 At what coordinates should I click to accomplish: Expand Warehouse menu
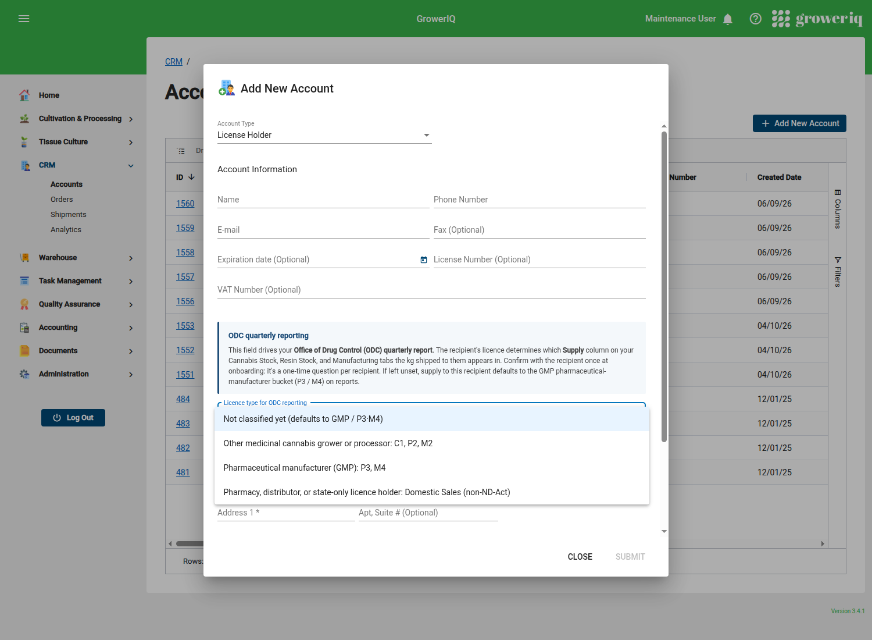tap(131, 258)
